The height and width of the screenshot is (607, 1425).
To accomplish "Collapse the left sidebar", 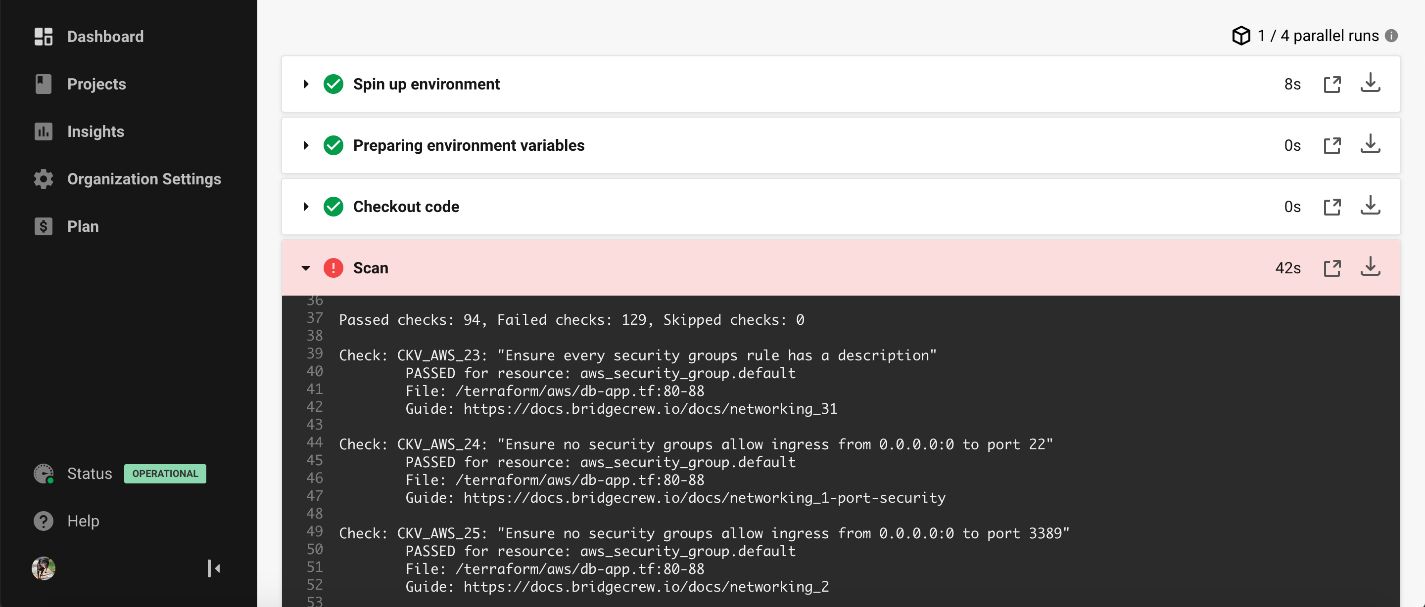I will tap(214, 568).
